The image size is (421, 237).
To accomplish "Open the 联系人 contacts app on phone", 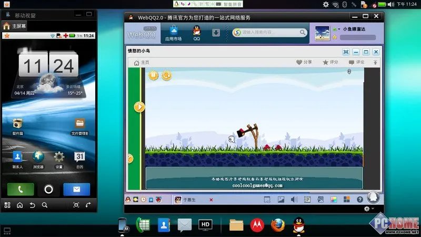I will click(x=17, y=160).
